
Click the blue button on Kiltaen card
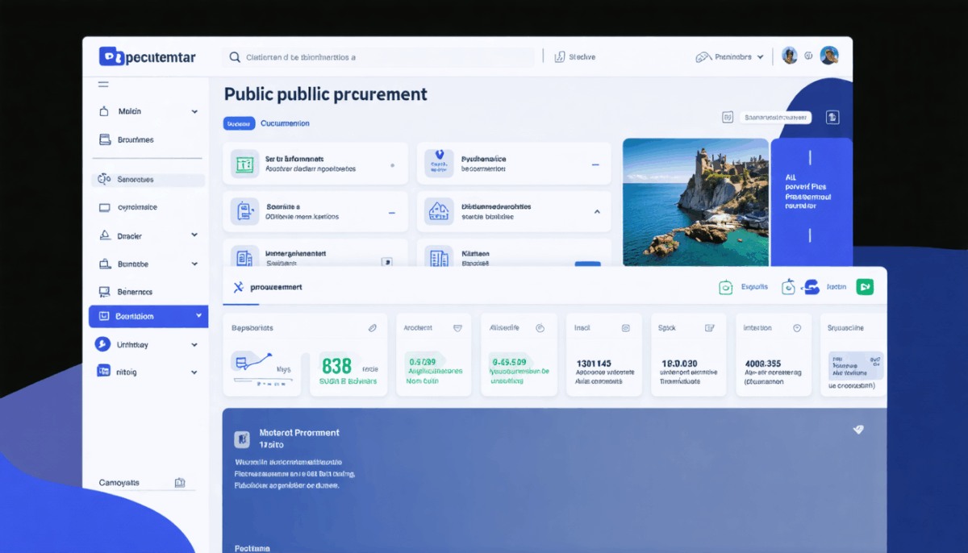pos(587,263)
